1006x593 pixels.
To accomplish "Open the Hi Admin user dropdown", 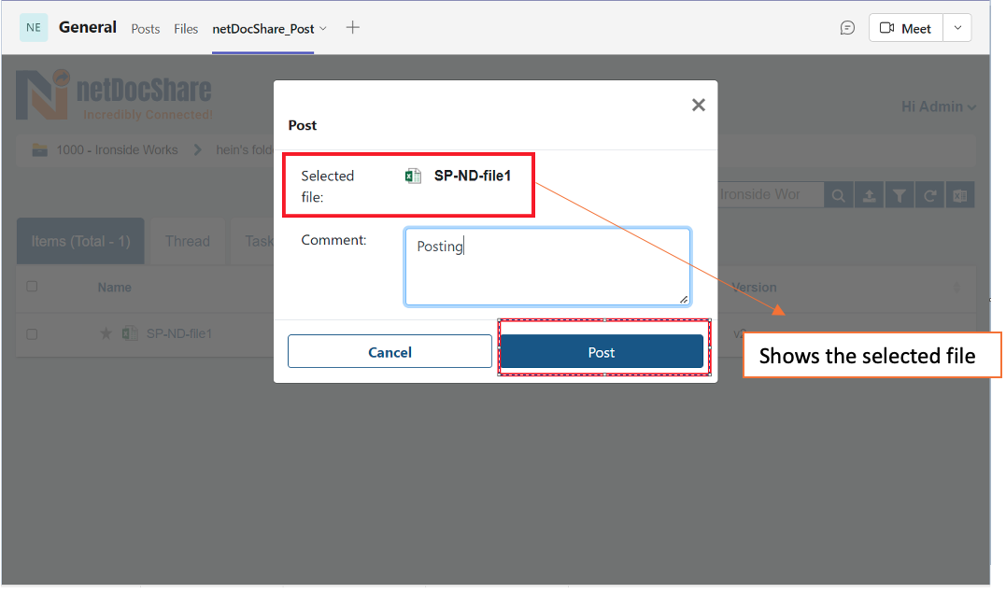I will pos(938,106).
